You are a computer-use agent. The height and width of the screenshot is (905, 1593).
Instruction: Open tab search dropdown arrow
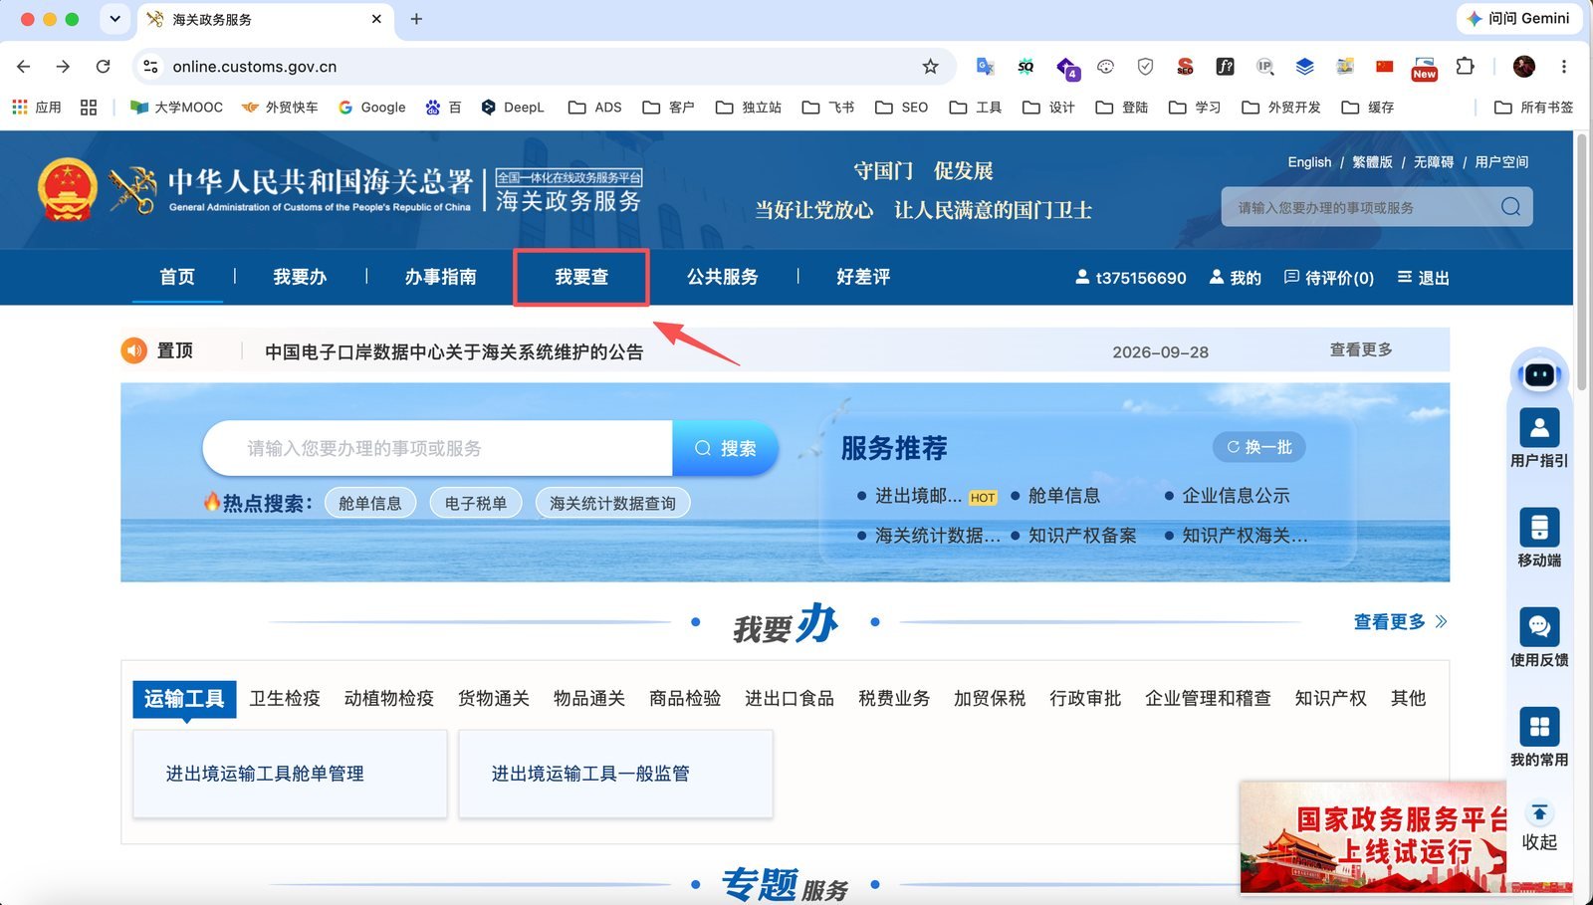click(114, 19)
